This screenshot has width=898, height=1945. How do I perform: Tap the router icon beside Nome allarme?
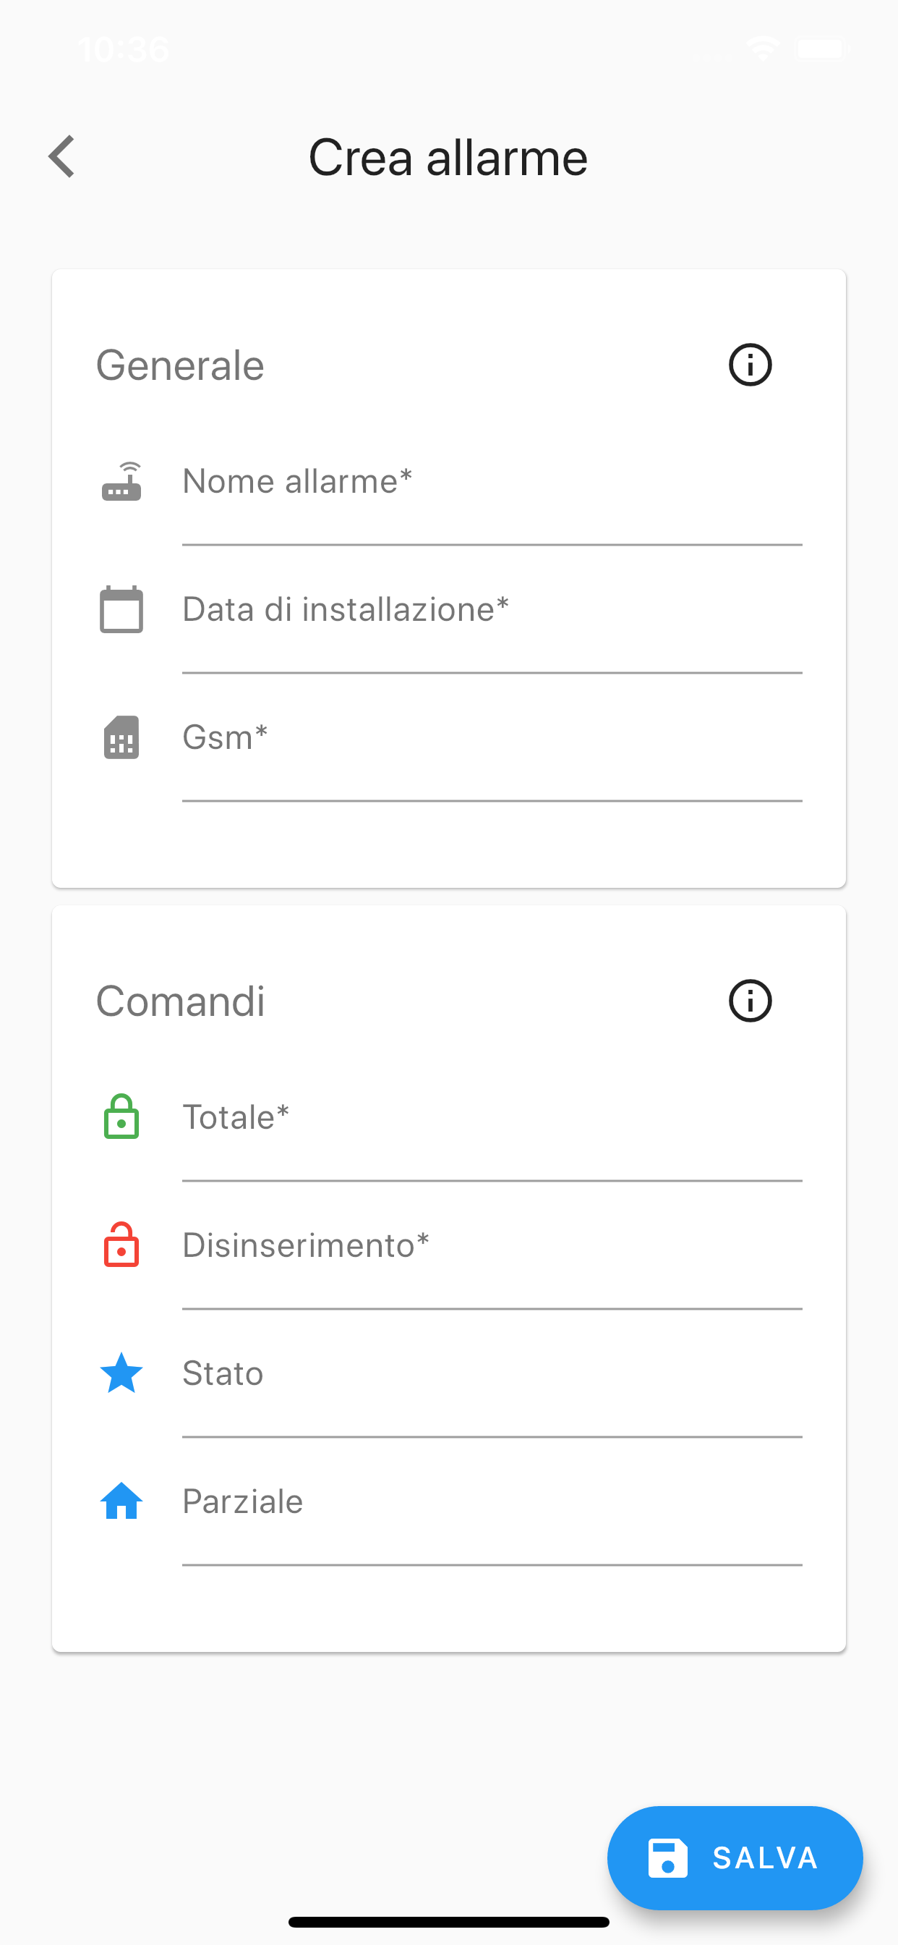pyautogui.click(x=121, y=483)
